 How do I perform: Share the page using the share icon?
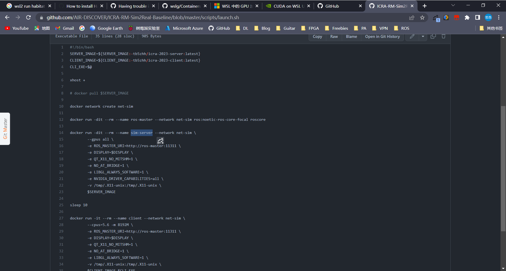412,18
